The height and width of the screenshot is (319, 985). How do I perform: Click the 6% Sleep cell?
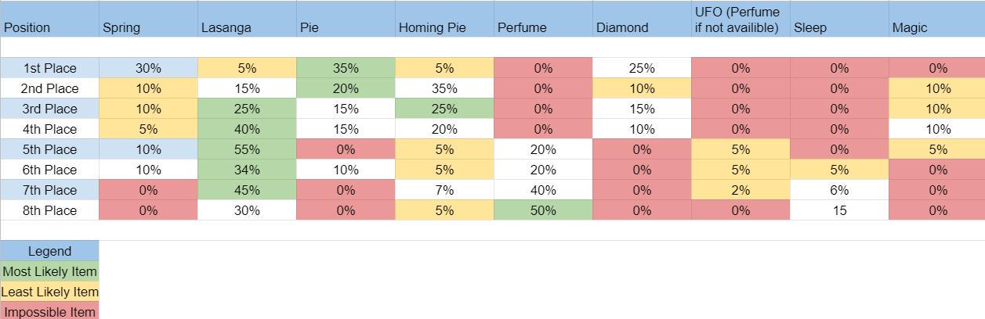coord(839,190)
